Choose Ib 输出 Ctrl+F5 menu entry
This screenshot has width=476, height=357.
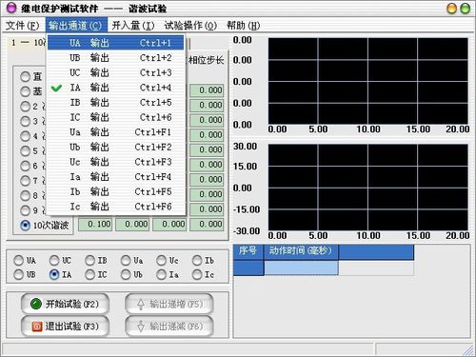tap(116, 191)
